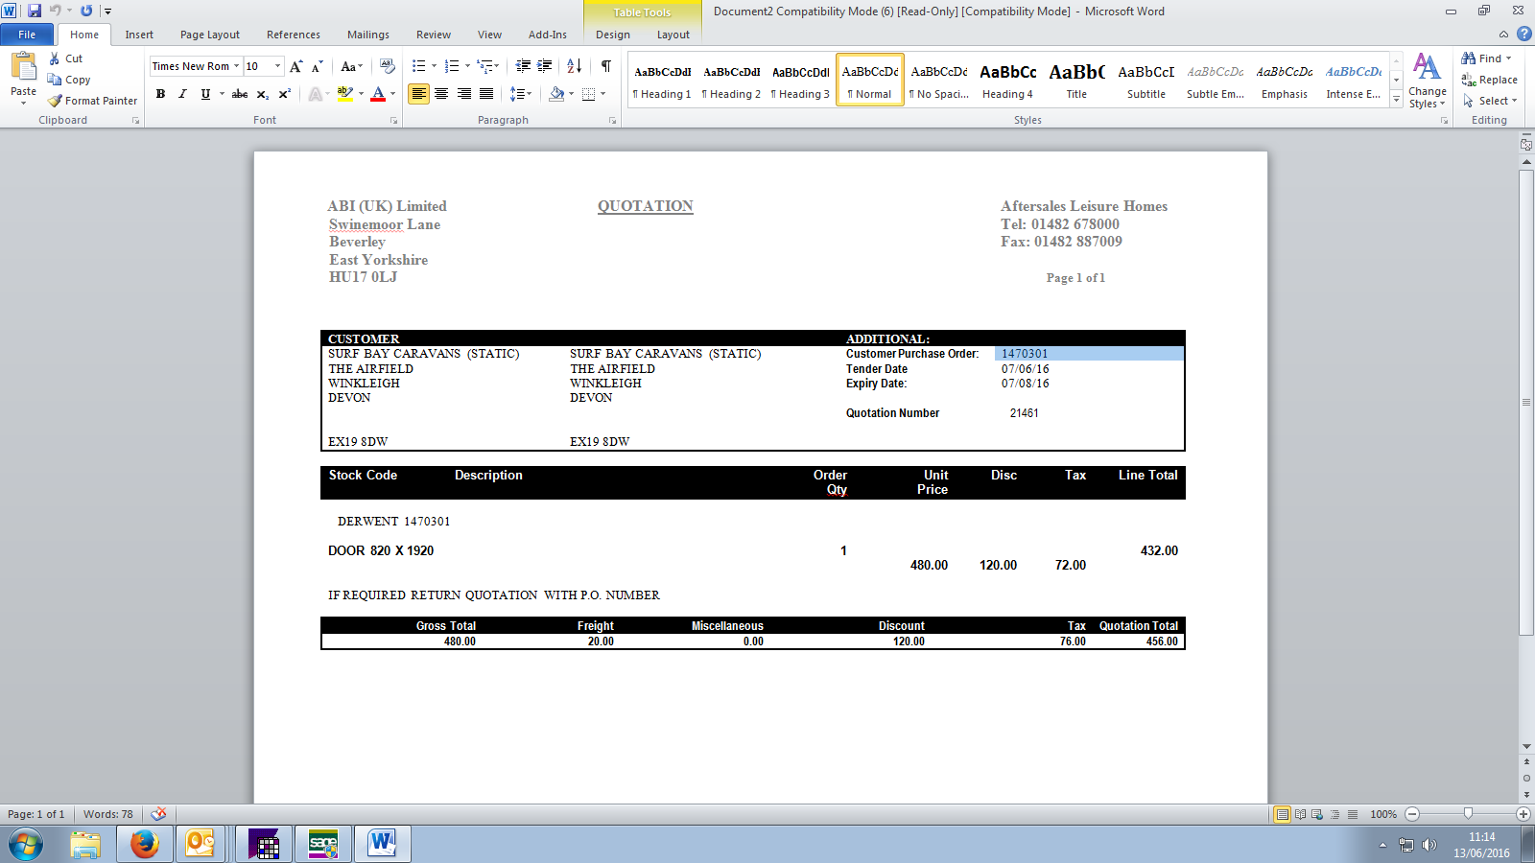Click the Redo (repeat) icon
Image resolution: width=1535 pixels, height=863 pixels.
click(x=86, y=11)
